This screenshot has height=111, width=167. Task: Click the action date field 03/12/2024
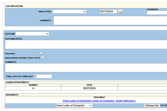pyautogui.click(x=108, y=11)
